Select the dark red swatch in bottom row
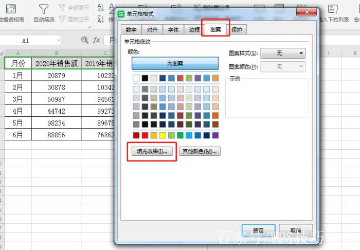 136,135
